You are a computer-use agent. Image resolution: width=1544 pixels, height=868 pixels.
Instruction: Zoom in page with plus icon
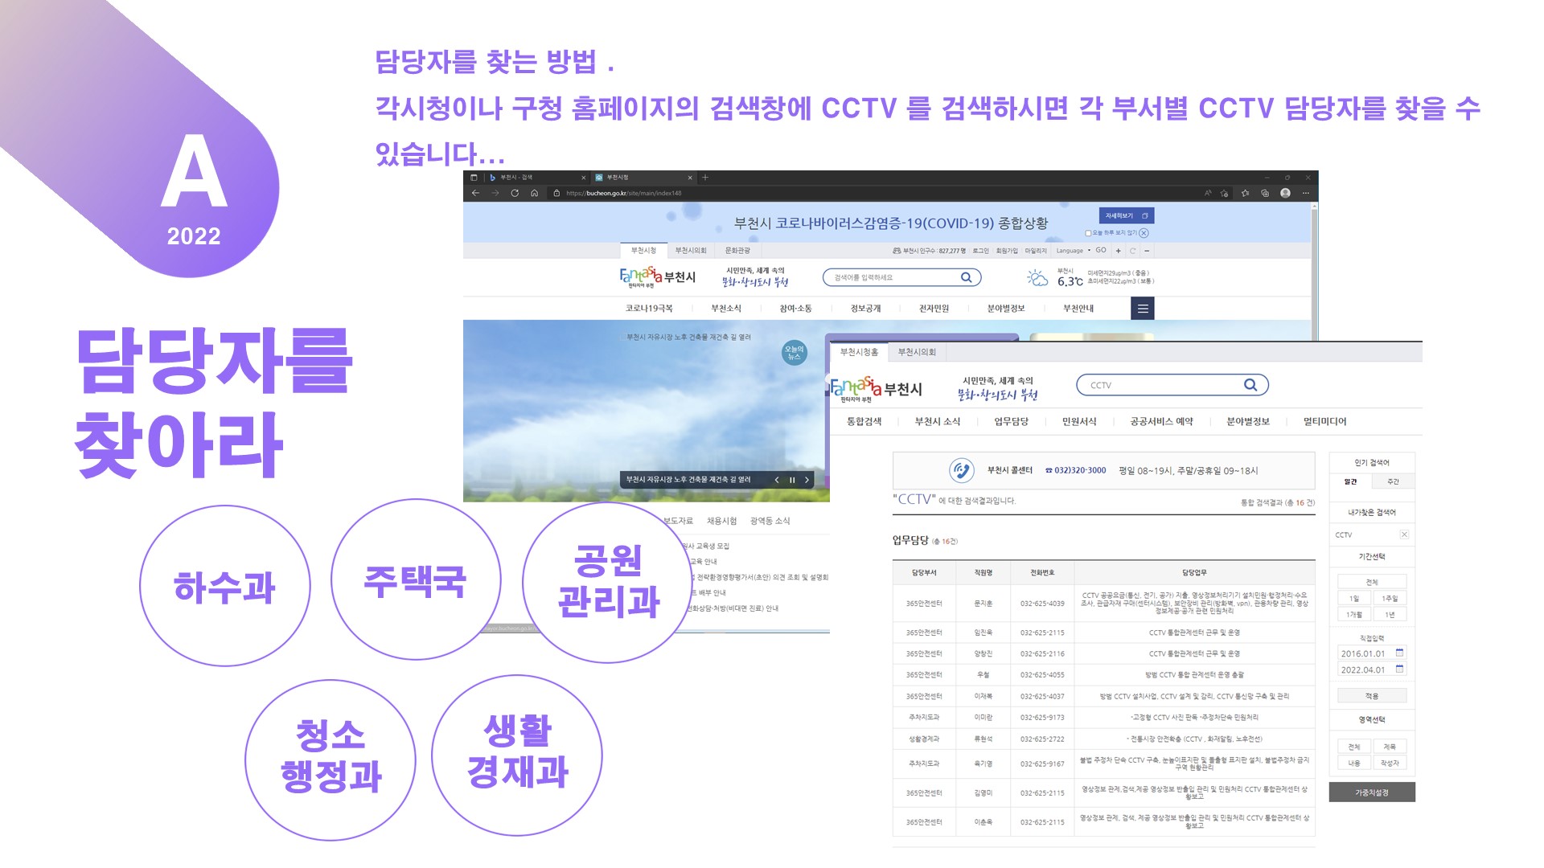click(x=1118, y=251)
